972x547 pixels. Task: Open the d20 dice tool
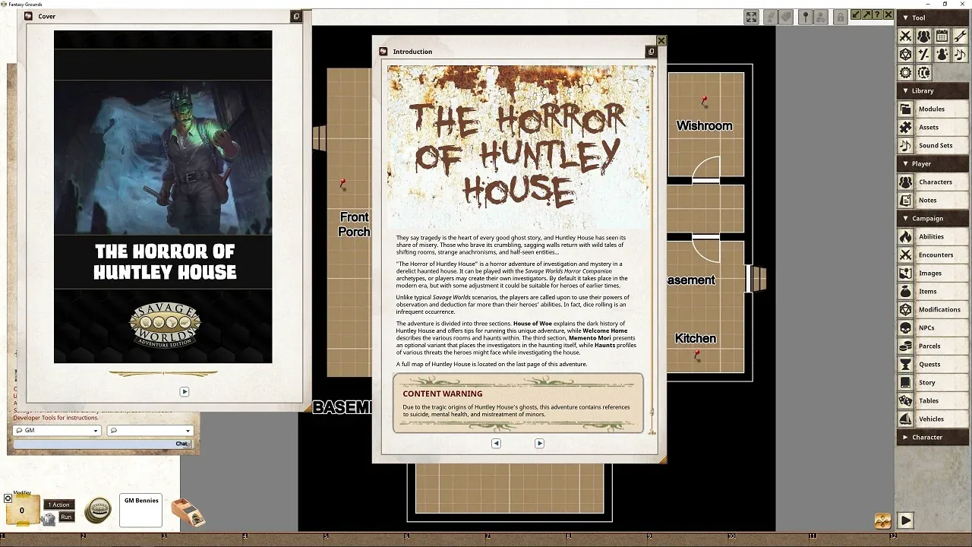pyautogui.click(x=905, y=54)
